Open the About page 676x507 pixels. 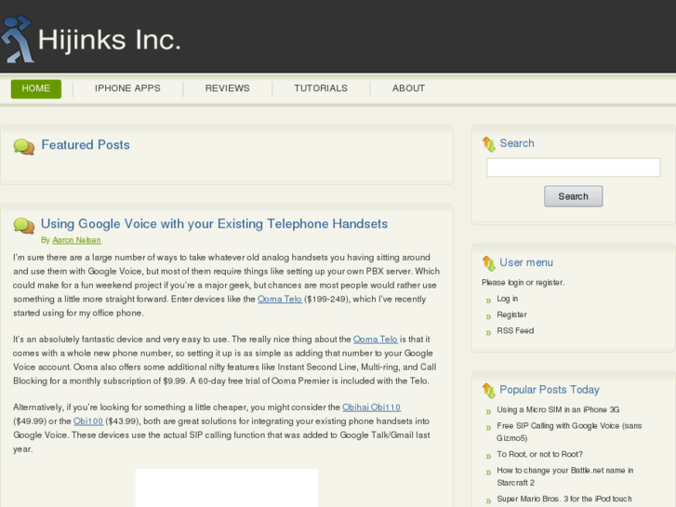point(408,88)
